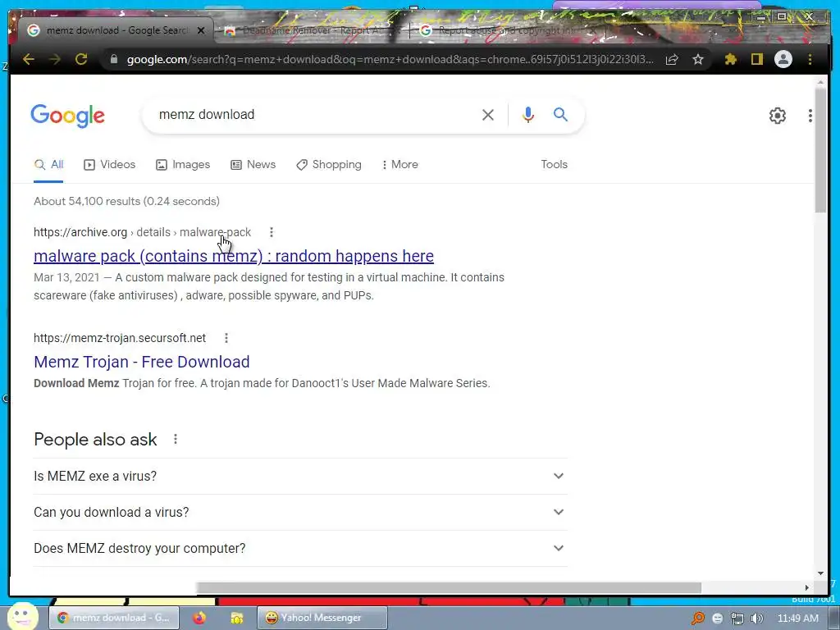Open the Tools search options
840x630 pixels.
[x=554, y=164]
